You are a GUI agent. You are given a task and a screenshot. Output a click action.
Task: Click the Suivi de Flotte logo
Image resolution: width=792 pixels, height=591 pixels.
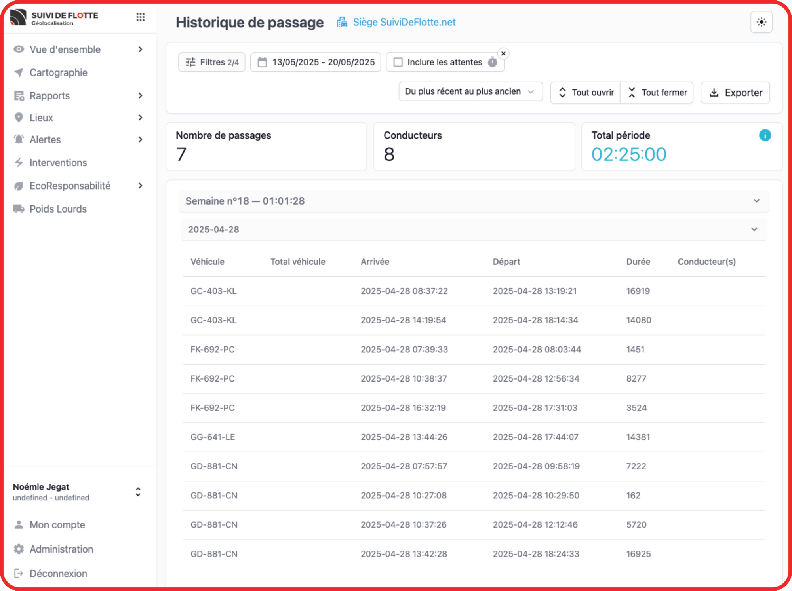pos(54,18)
